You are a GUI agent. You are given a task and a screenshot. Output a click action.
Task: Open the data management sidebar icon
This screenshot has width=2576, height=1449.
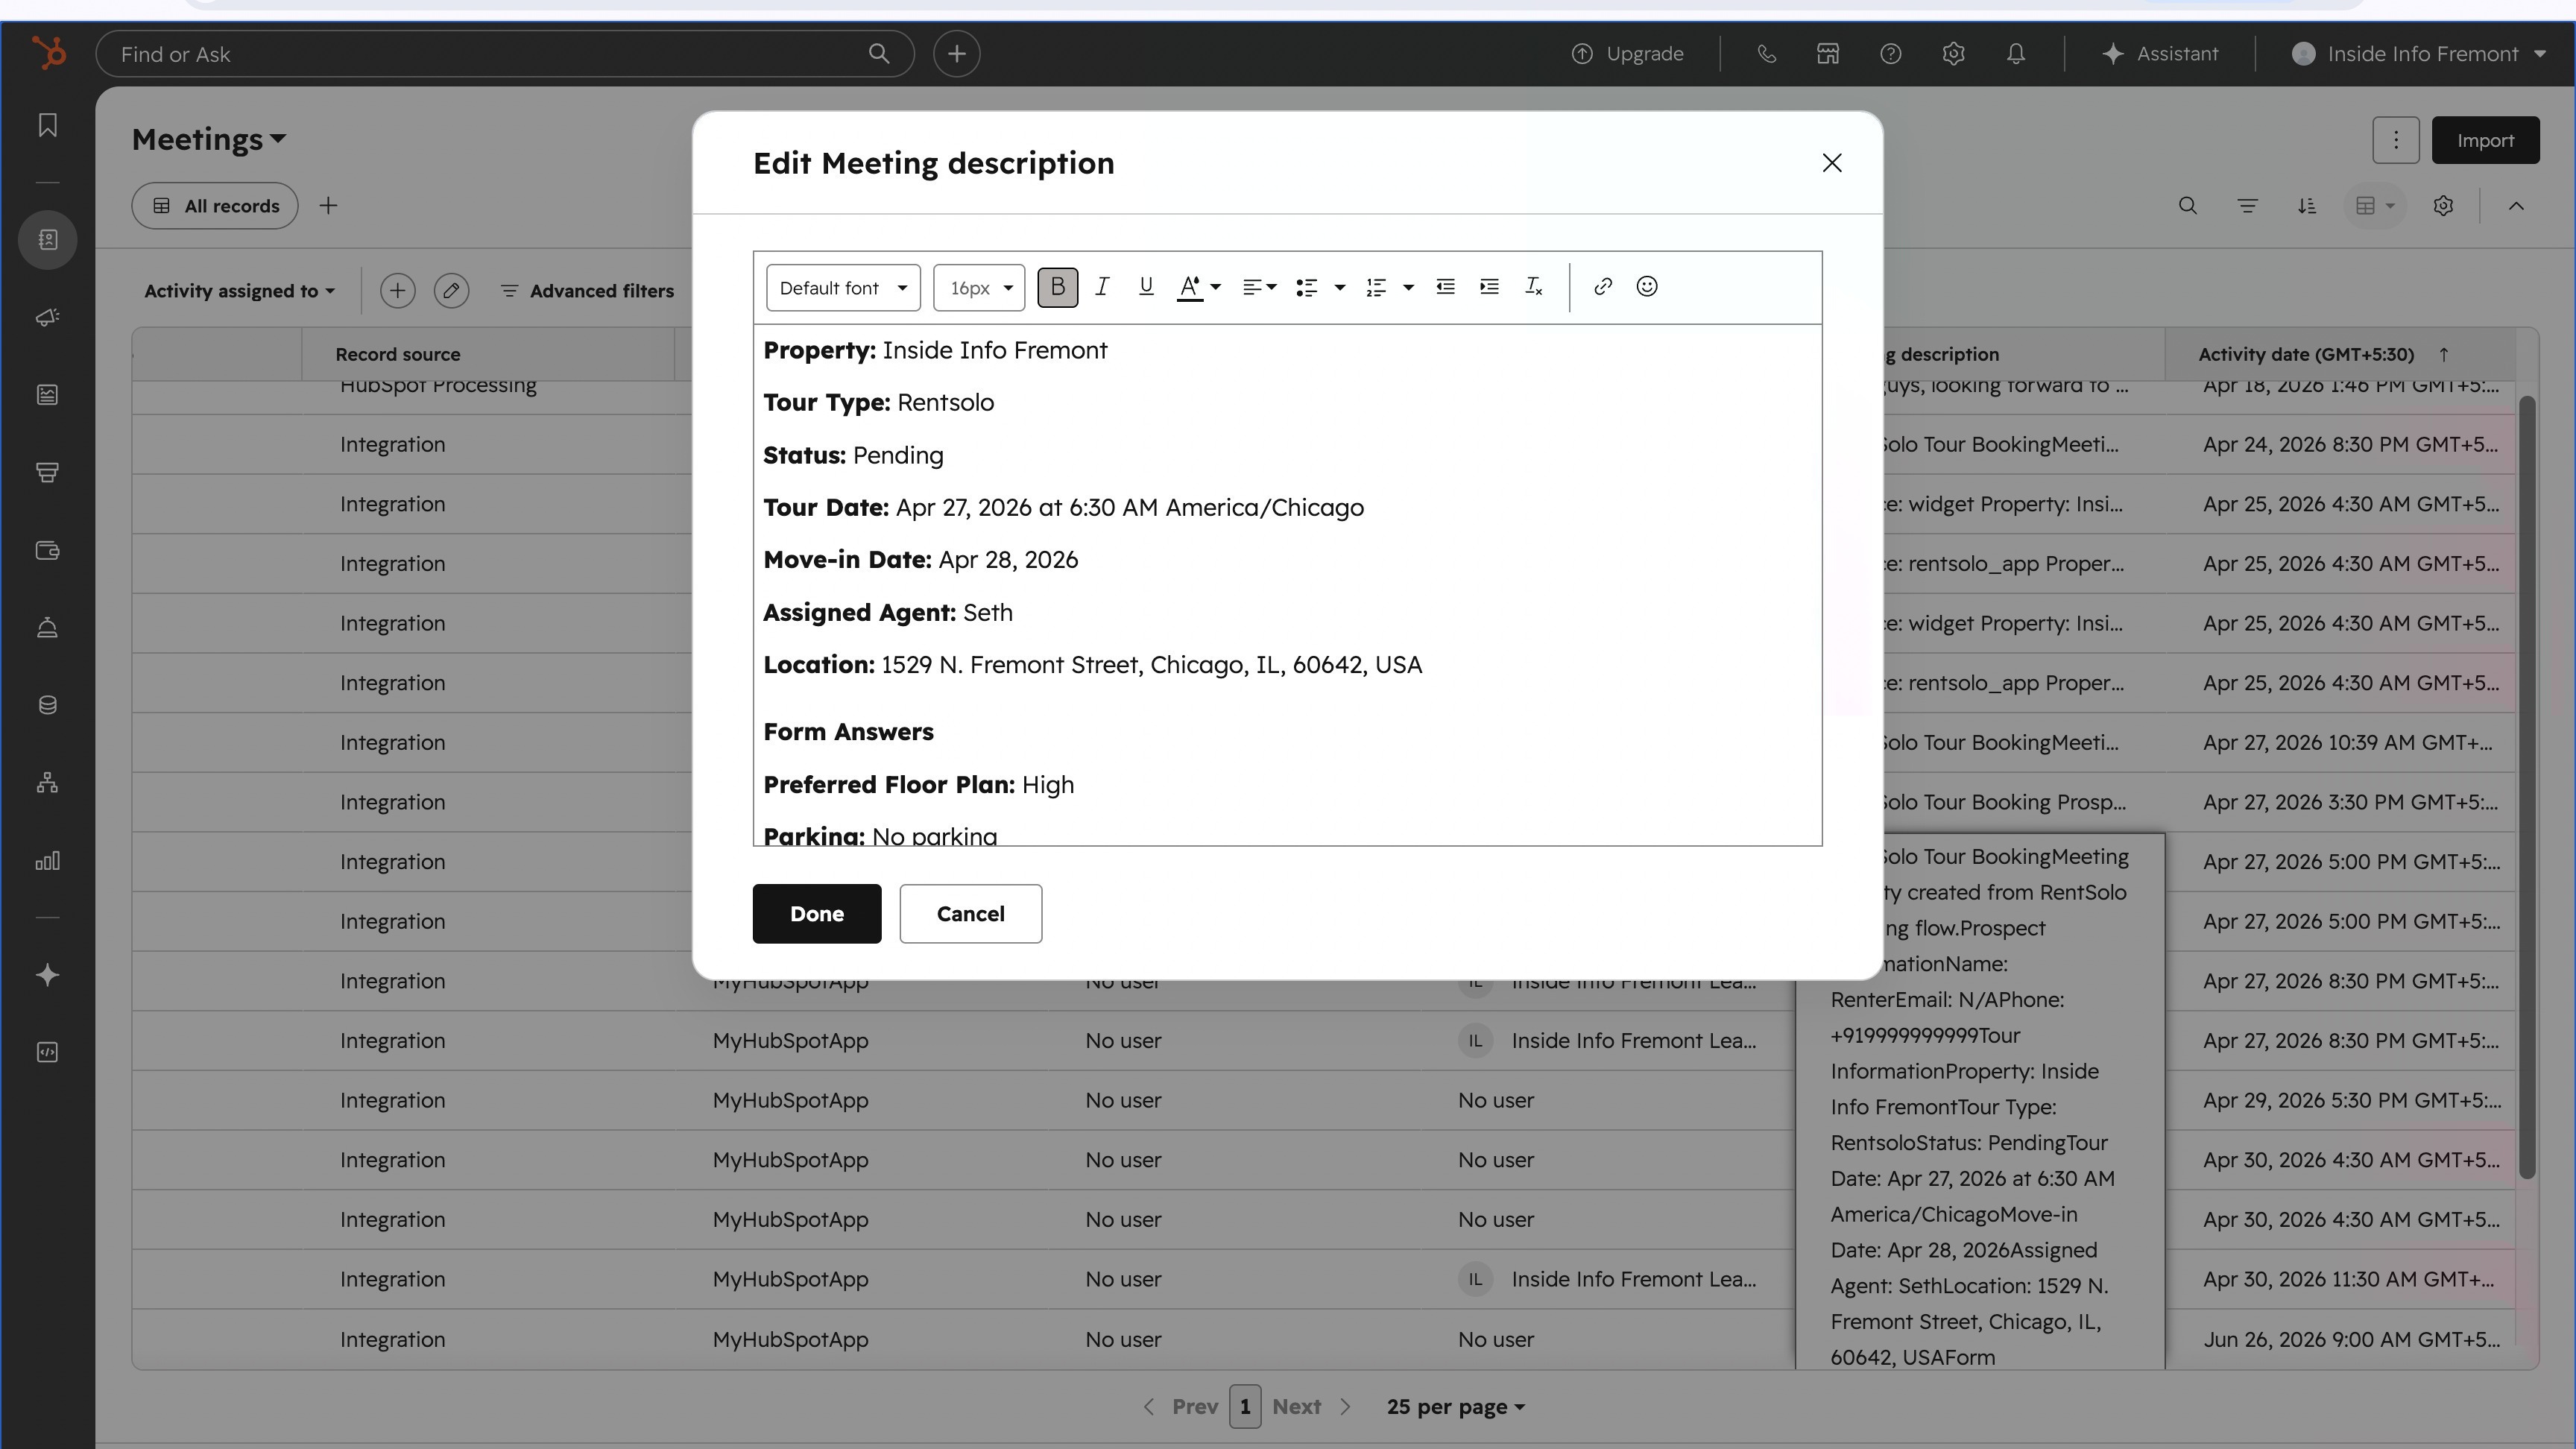pyautogui.click(x=47, y=705)
